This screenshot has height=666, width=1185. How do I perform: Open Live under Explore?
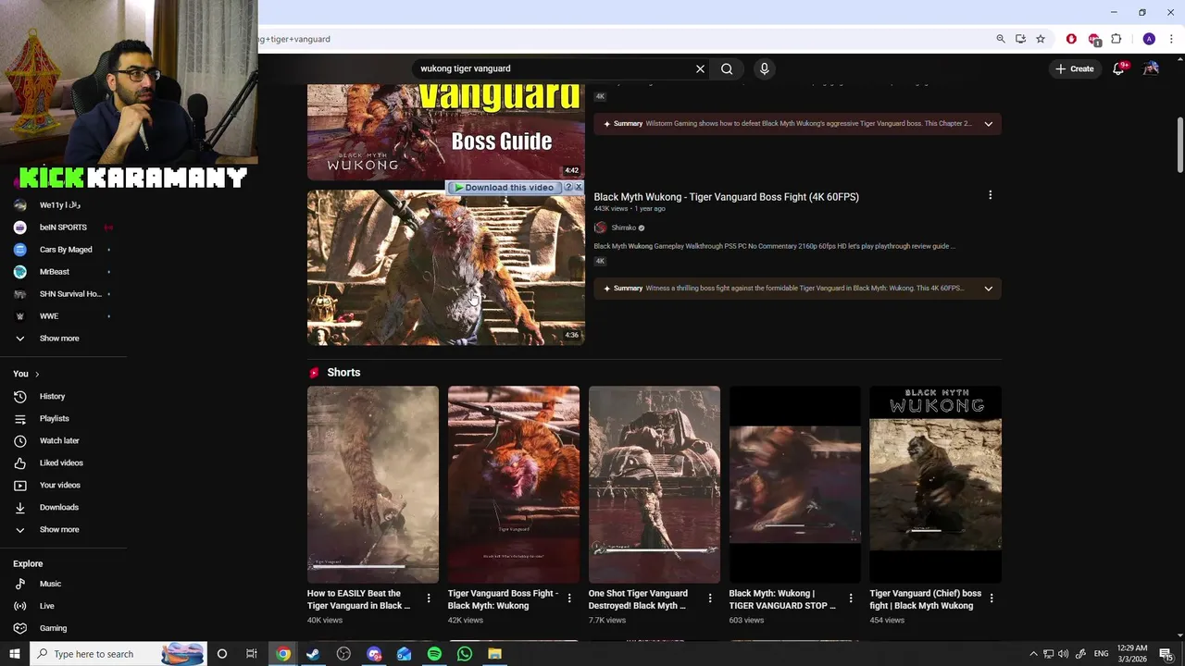click(46, 607)
